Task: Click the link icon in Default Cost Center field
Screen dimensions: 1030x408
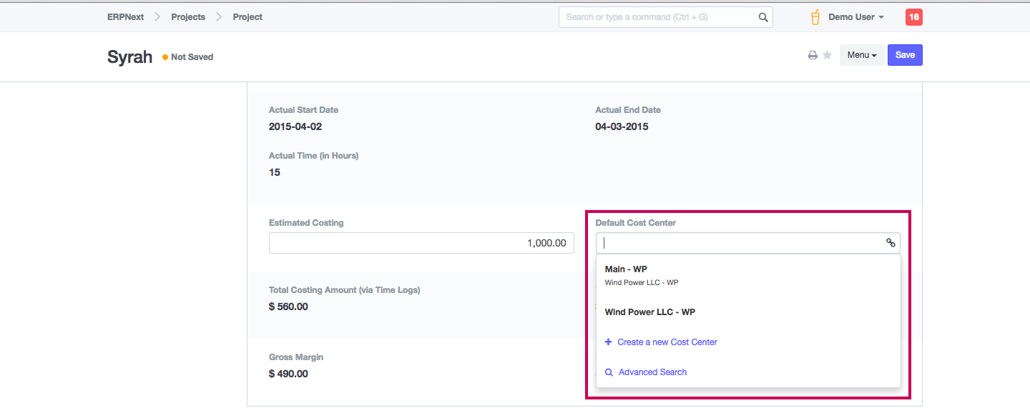Action: [891, 243]
